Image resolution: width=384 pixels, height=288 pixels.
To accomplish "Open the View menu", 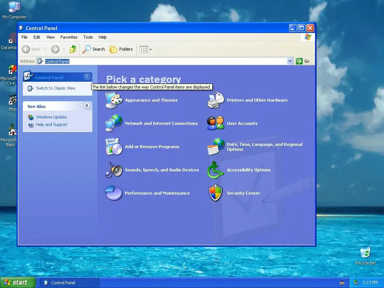I will (x=51, y=37).
